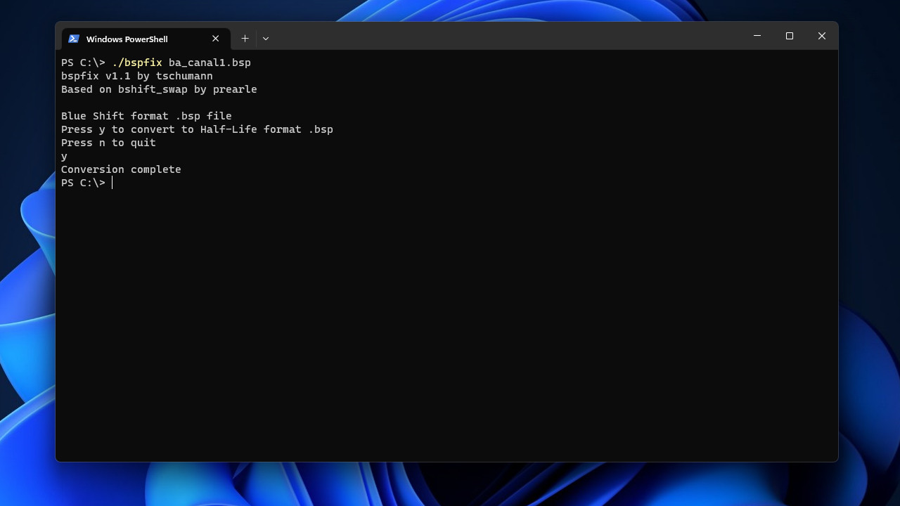Open the new tab profile dropdown chevron

(265, 39)
